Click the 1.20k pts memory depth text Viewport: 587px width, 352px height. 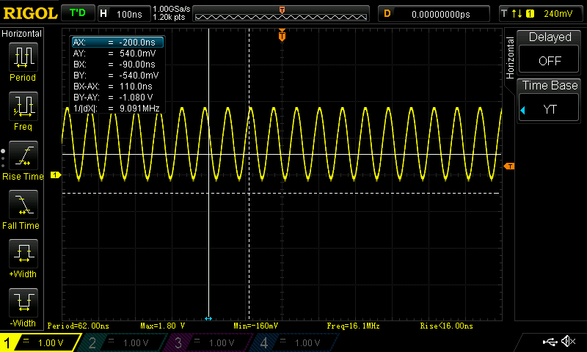click(x=169, y=17)
